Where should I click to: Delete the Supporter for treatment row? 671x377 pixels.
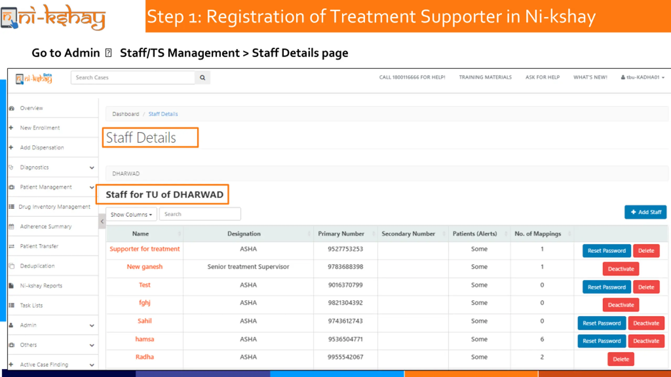click(x=646, y=251)
